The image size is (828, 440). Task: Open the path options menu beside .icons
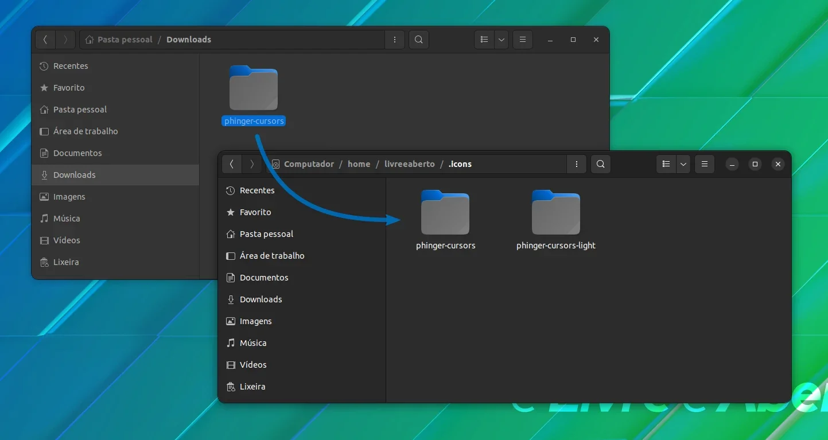pos(576,164)
